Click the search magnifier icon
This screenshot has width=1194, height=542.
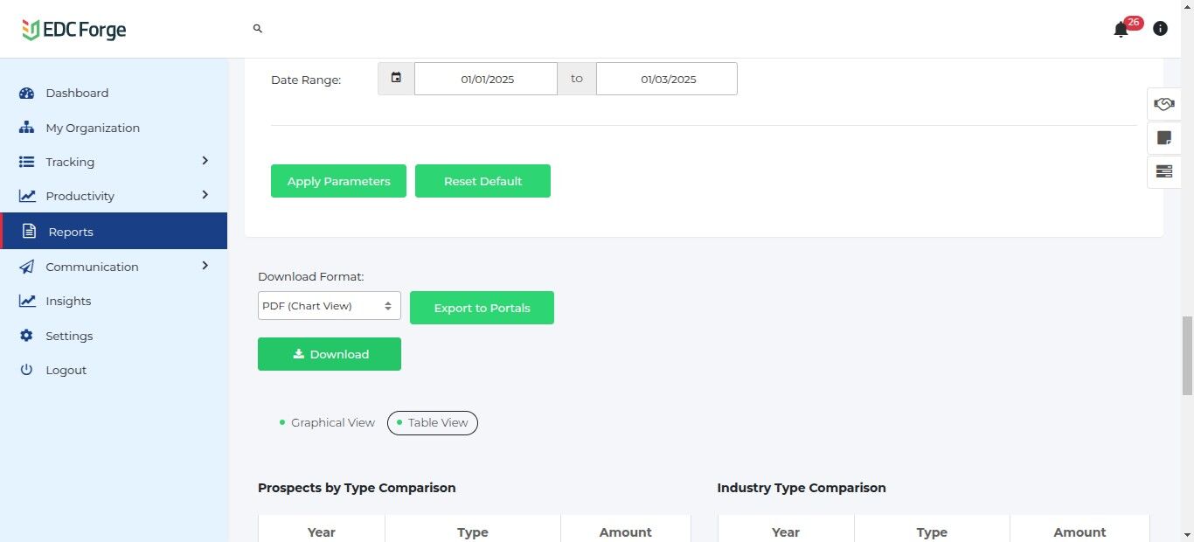(258, 29)
